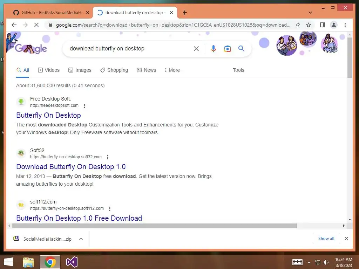Click the vertical scrollbar thumb
The width and height of the screenshot is (359, 269).
pos(350,57)
